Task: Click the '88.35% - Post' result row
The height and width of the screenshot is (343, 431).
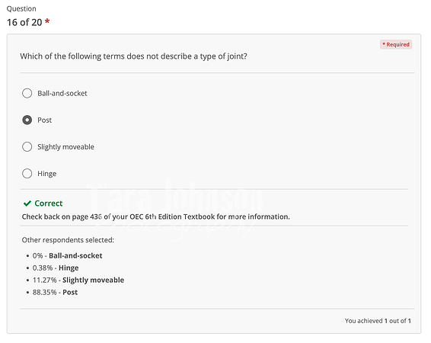Action: point(55,292)
